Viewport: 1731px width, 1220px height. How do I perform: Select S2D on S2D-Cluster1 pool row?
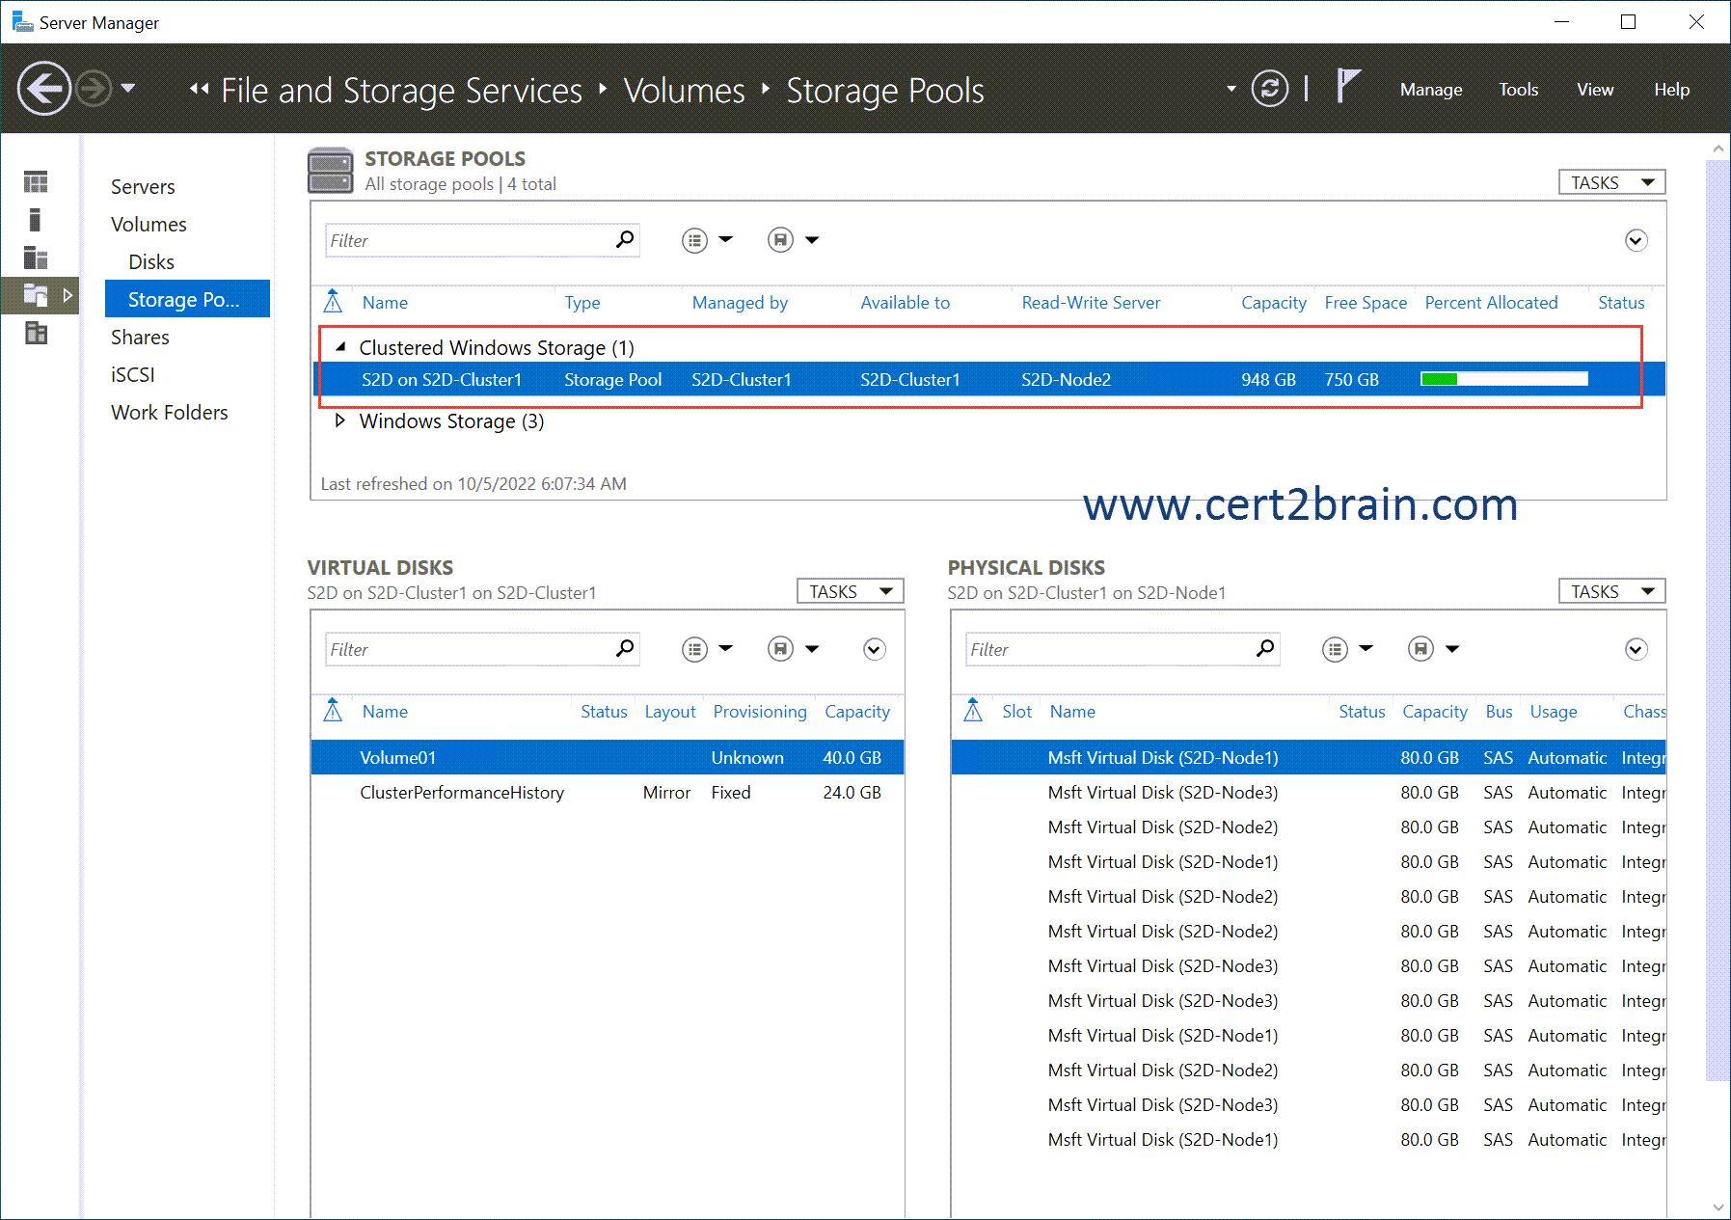click(989, 379)
